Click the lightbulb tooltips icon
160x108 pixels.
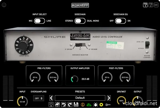point(51,105)
